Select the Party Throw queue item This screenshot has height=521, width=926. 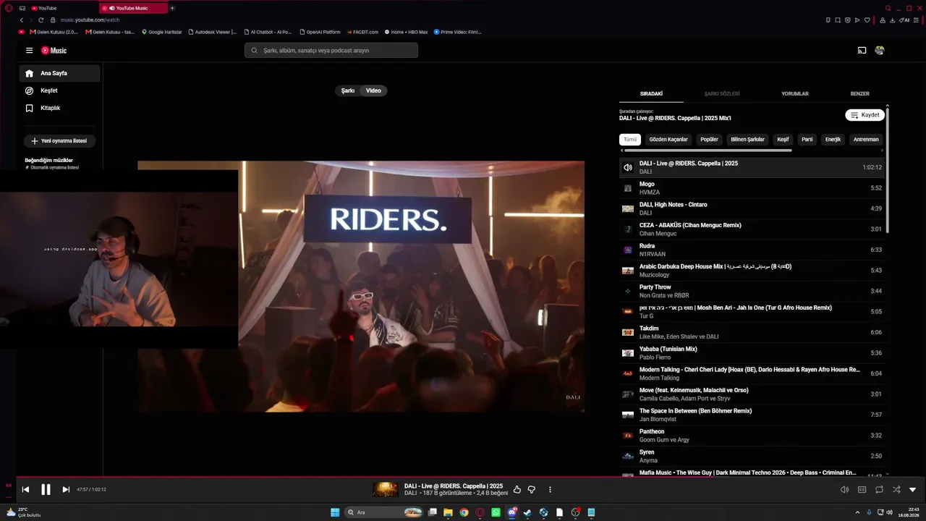click(x=752, y=292)
